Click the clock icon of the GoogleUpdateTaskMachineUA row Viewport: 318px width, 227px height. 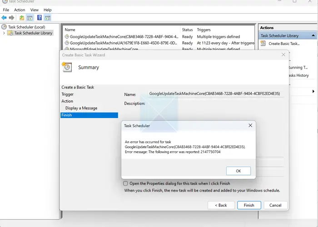[67, 43]
